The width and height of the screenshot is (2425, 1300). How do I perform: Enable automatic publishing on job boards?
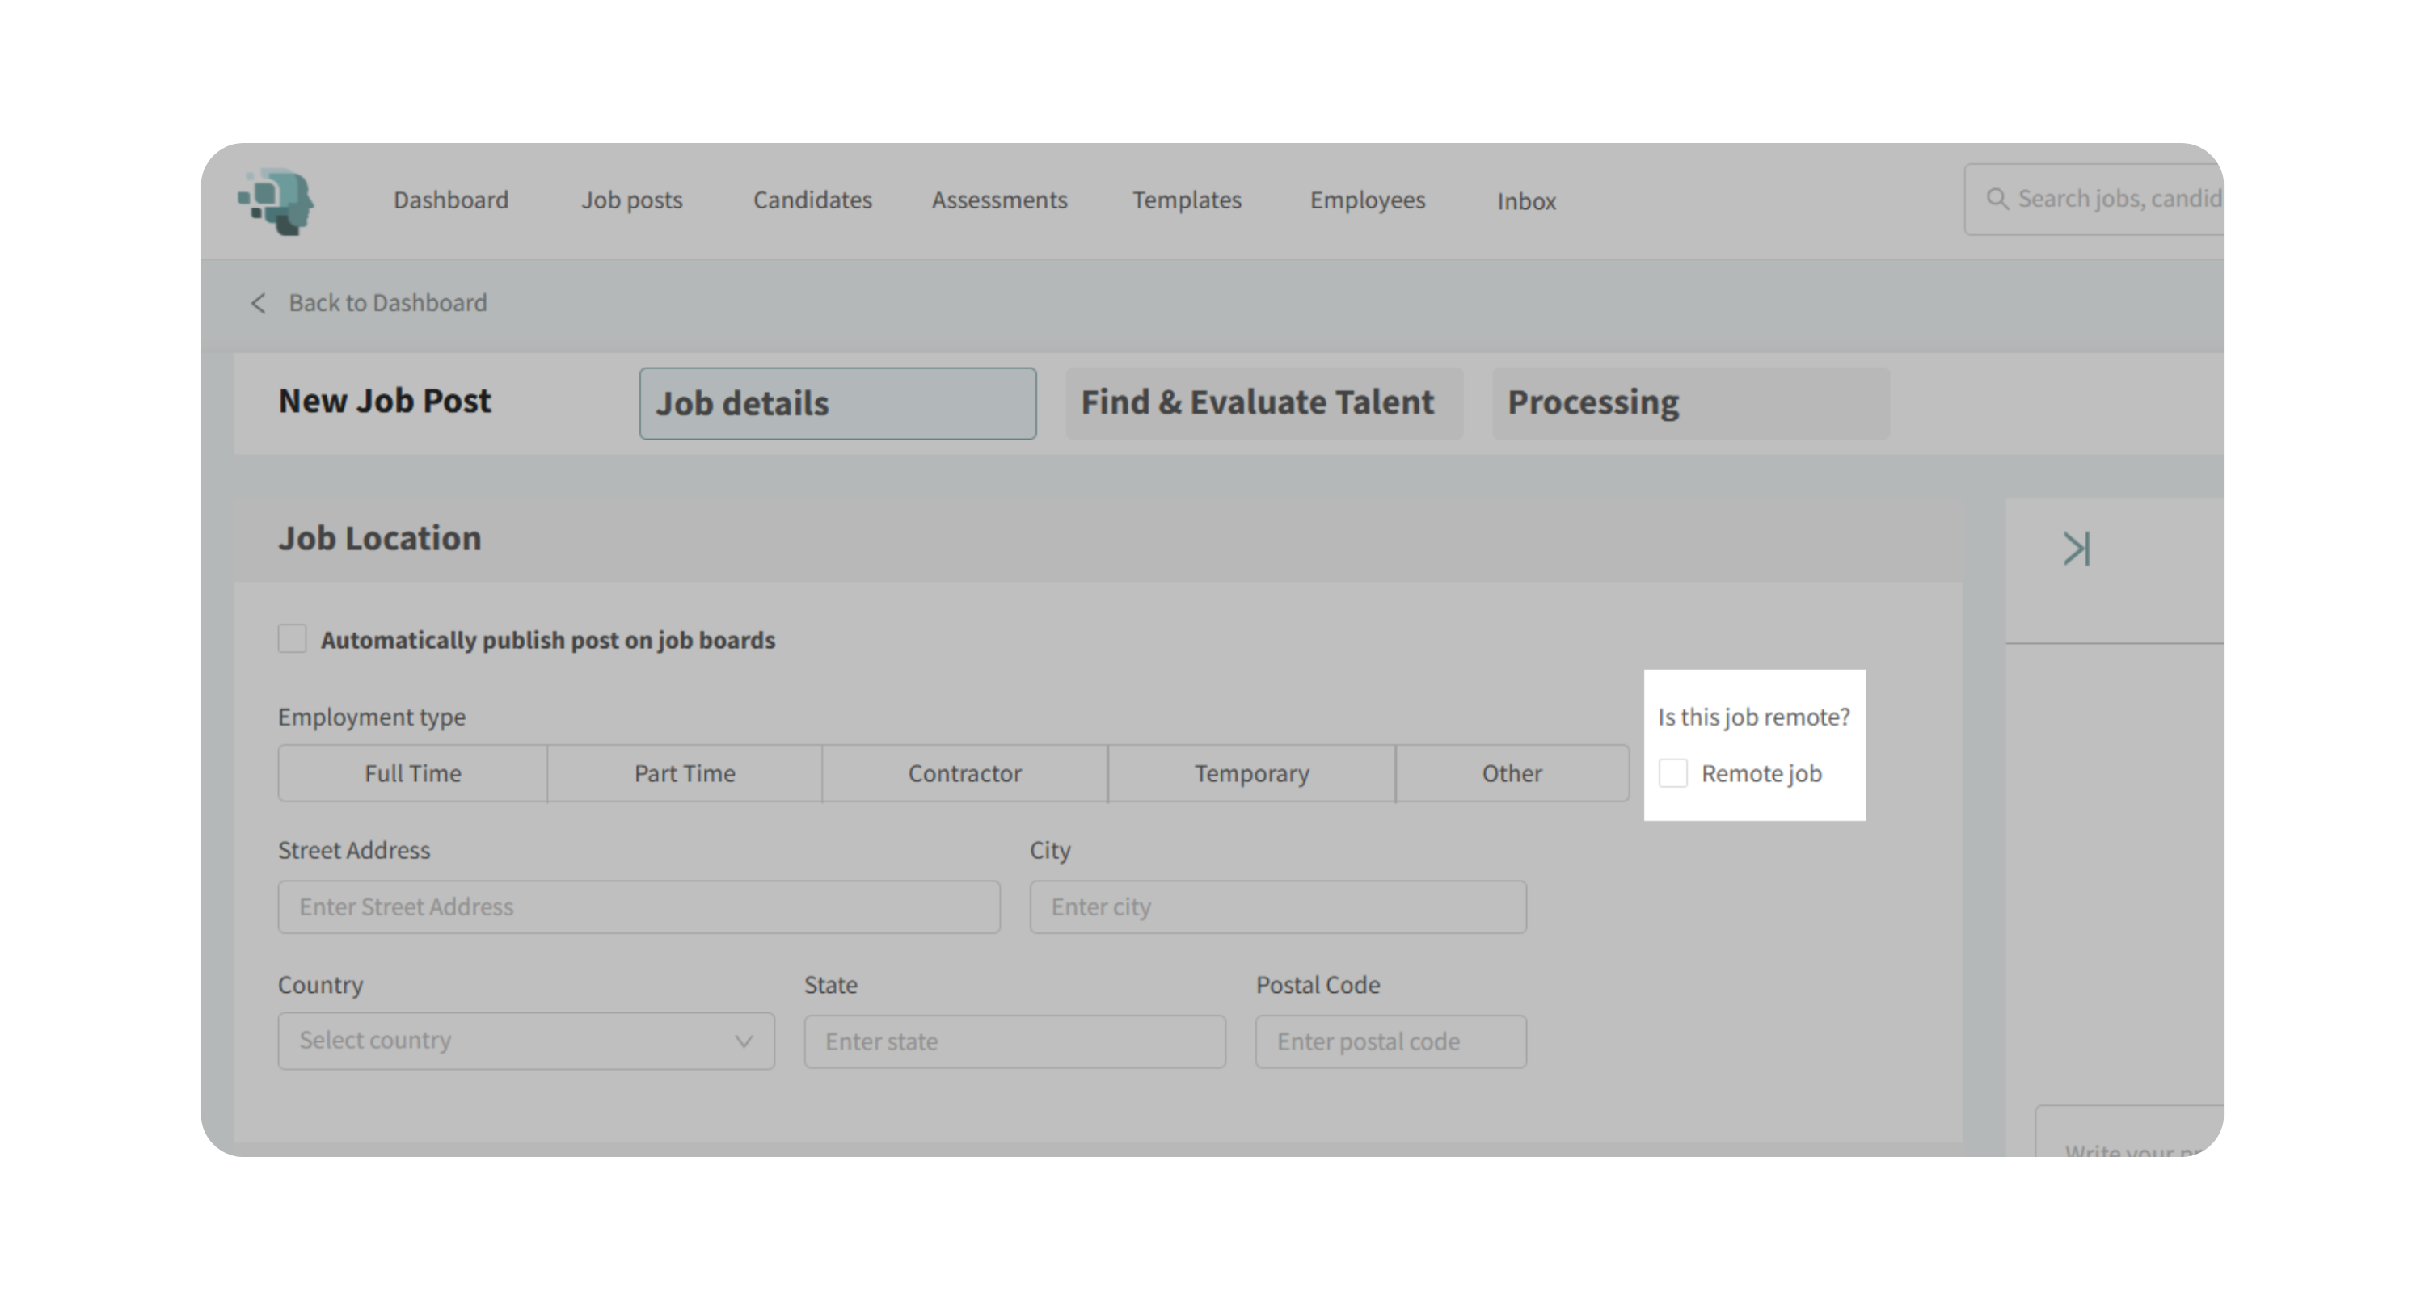292,639
